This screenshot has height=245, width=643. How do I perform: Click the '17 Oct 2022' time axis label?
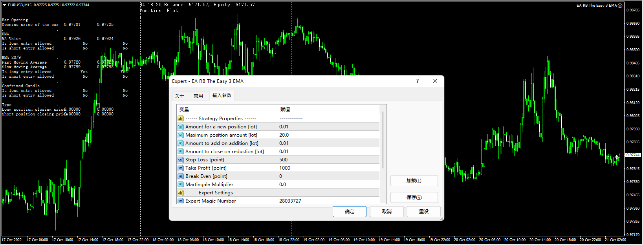(x=12, y=240)
